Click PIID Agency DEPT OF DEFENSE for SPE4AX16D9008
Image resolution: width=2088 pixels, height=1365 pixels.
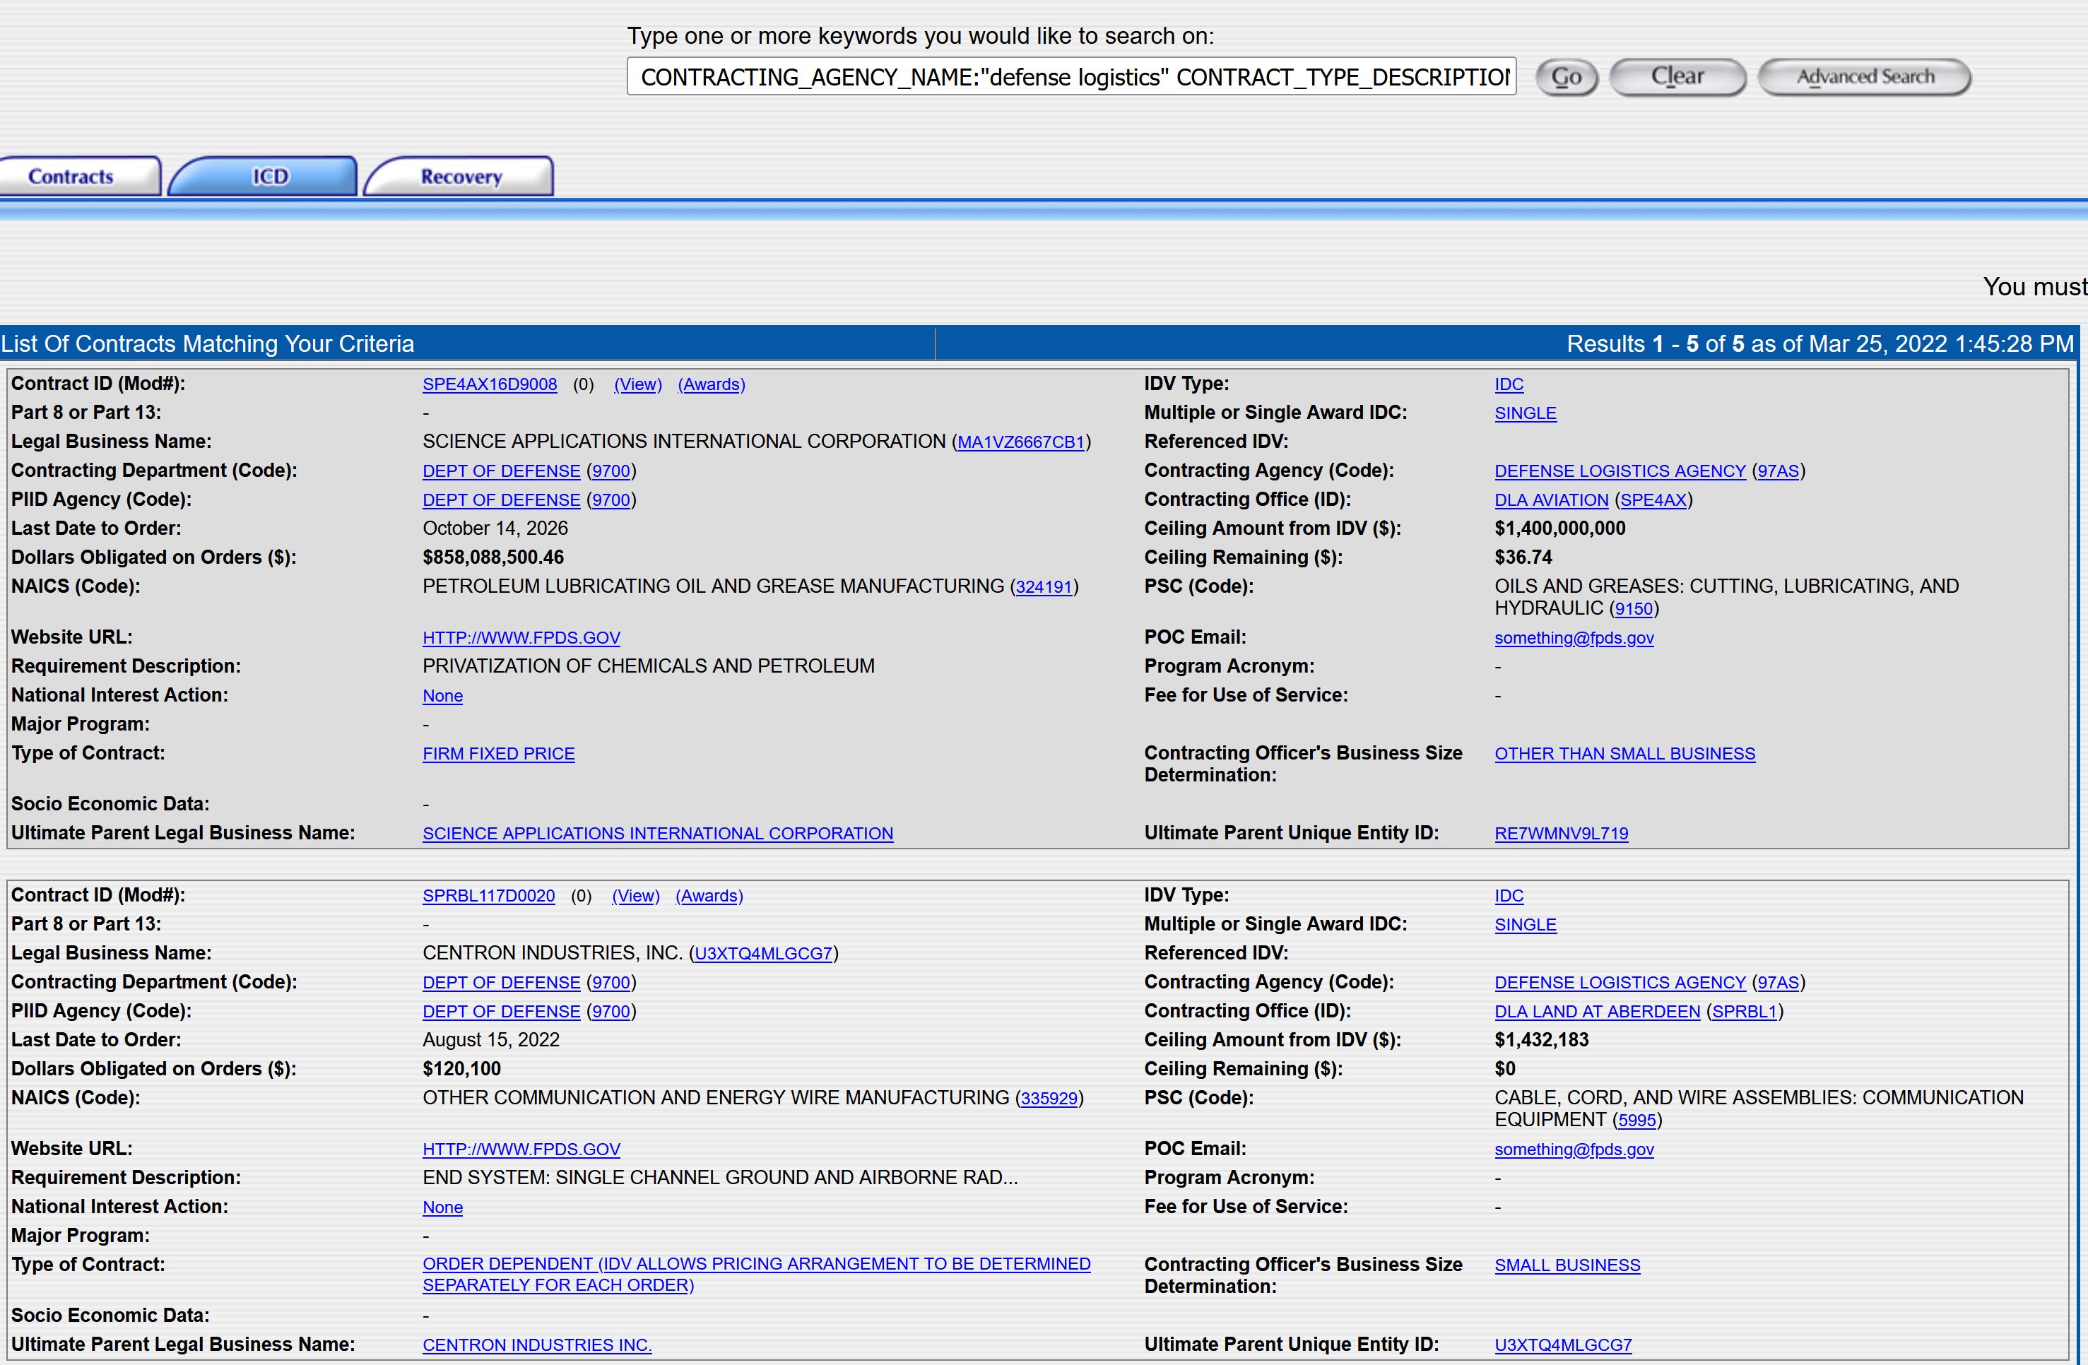502,500
